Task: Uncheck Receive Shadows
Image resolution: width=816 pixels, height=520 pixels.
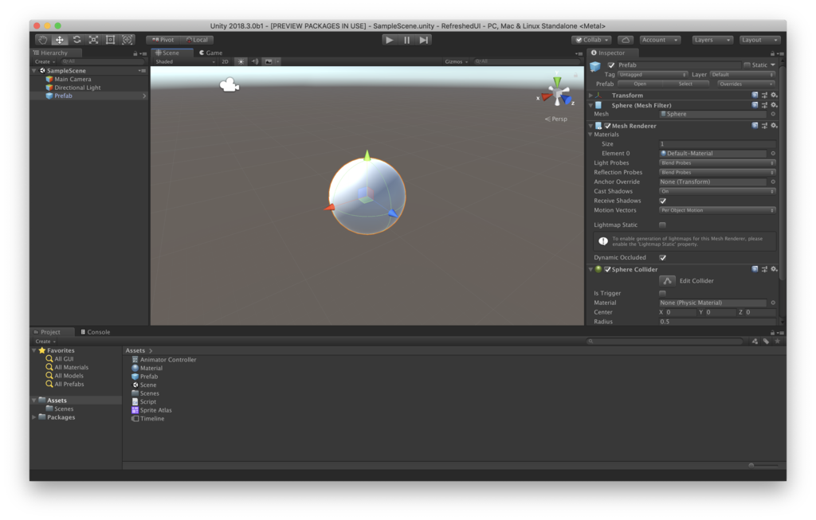Action: coord(662,201)
